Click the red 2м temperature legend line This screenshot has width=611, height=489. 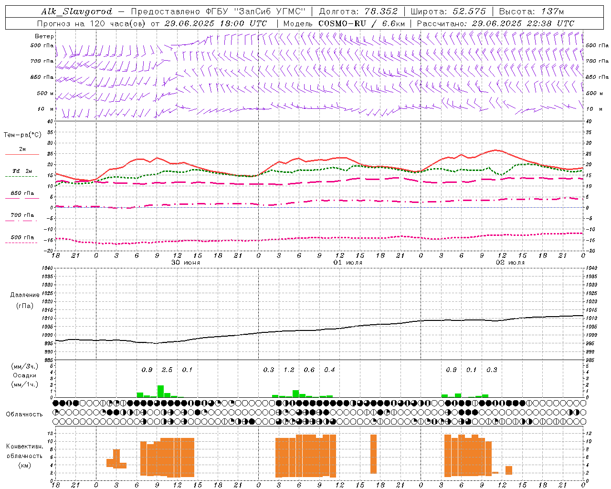[x=22, y=155]
